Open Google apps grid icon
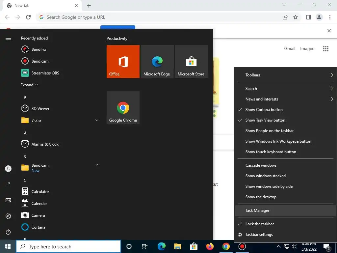Viewport: 337px width, 253px height. [326, 49]
